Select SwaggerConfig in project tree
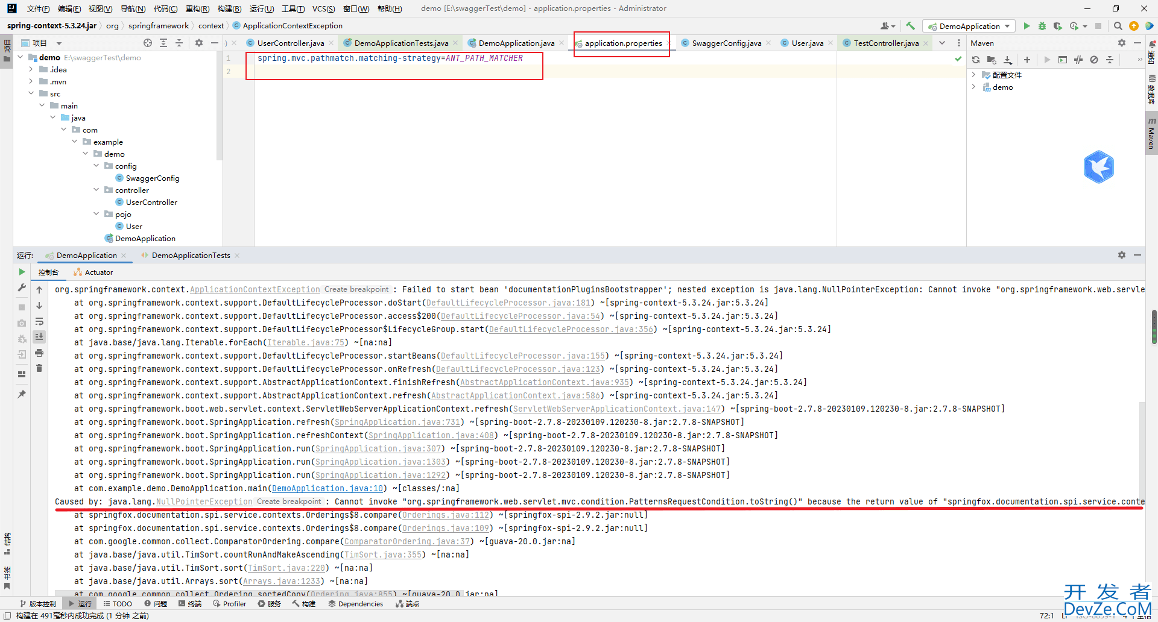This screenshot has height=622, width=1158. (x=153, y=178)
